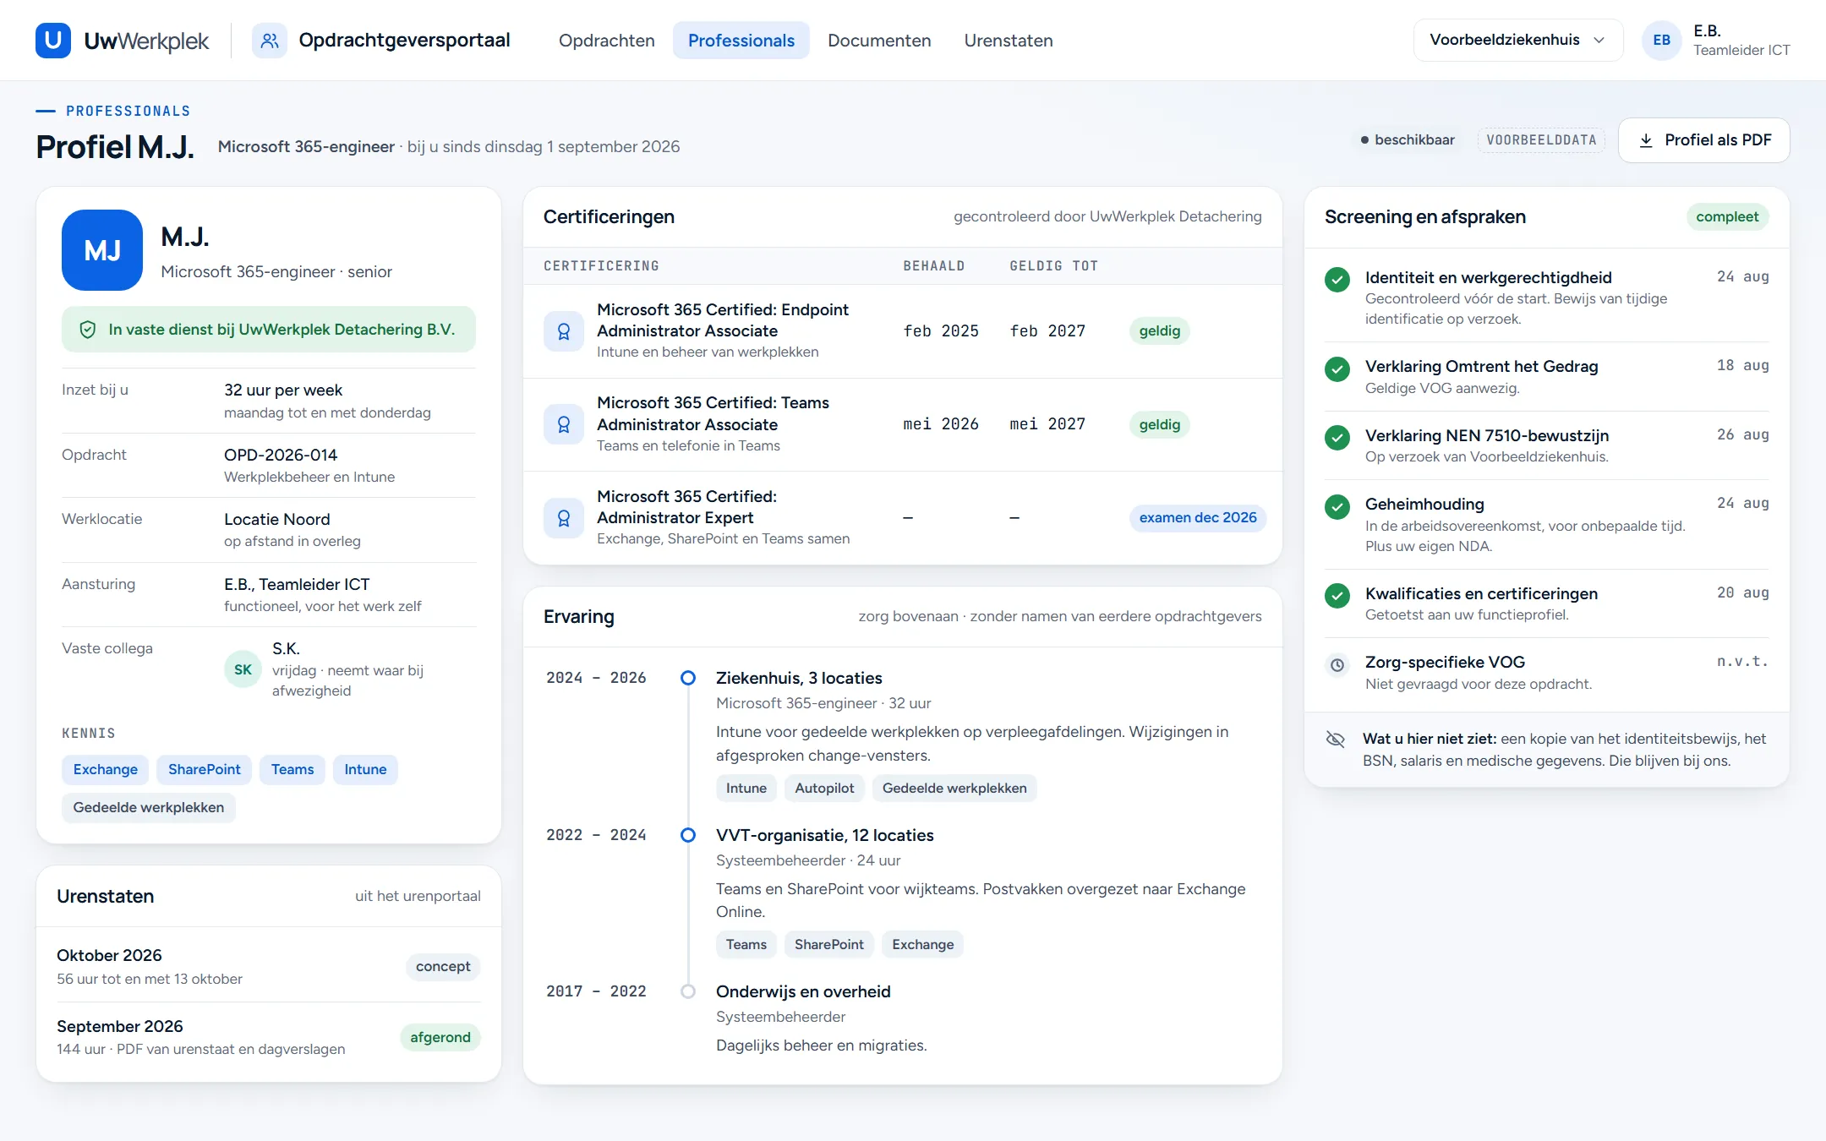Click the examen dec 2026 badge
Screen dimensions: 1826x1141
click(x=1198, y=518)
